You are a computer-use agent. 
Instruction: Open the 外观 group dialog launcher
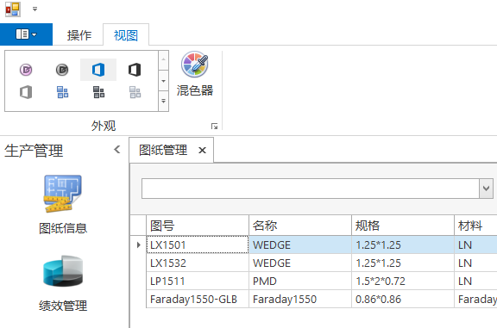coord(215,127)
